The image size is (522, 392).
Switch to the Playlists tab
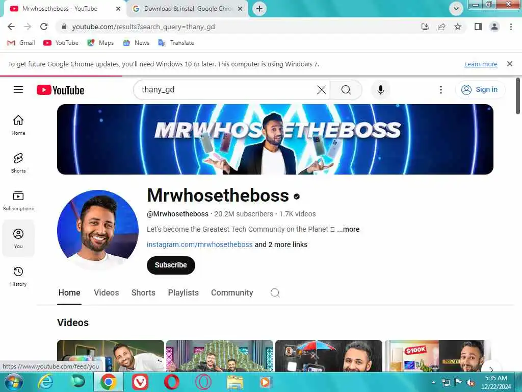click(183, 292)
